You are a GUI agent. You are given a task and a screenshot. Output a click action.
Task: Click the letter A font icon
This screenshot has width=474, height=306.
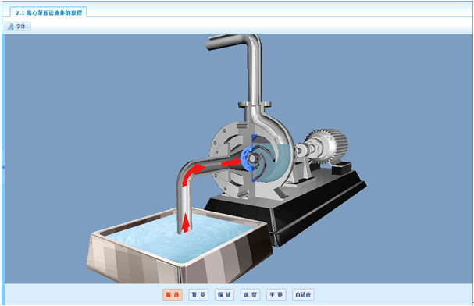tap(11, 27)
